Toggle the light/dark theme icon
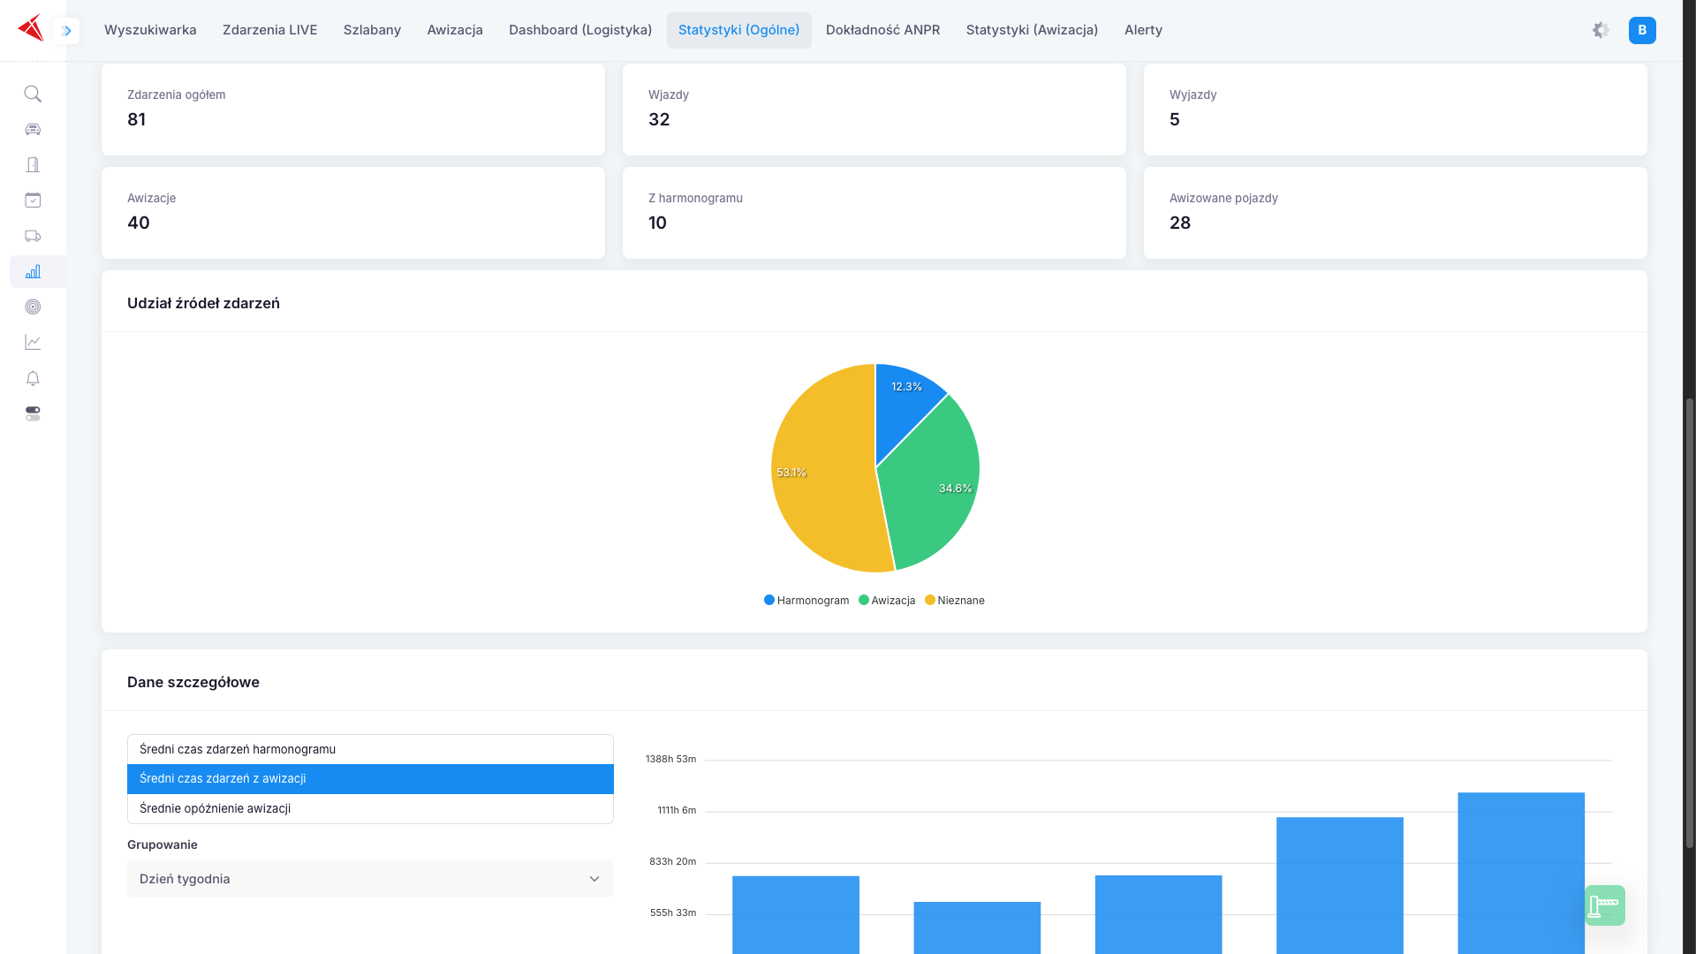Screen dimensions: 1696x954 [1601, 30]
